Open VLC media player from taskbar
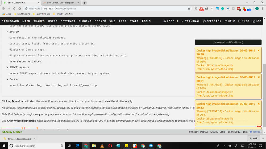The image size is (266, 149). pyautogui.click(x=102, y=146)
